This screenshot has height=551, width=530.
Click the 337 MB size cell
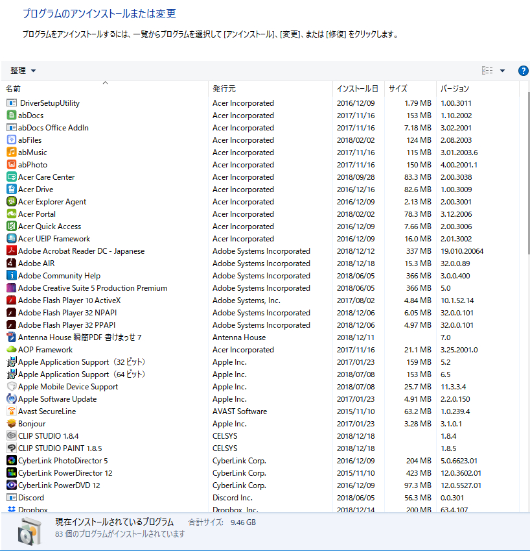[x=419, y=251]
